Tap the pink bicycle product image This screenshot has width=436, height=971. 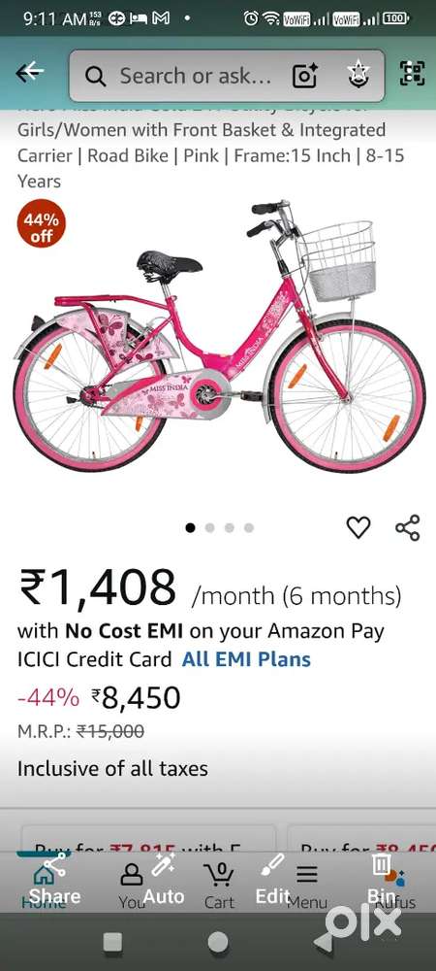coord(219,334)
